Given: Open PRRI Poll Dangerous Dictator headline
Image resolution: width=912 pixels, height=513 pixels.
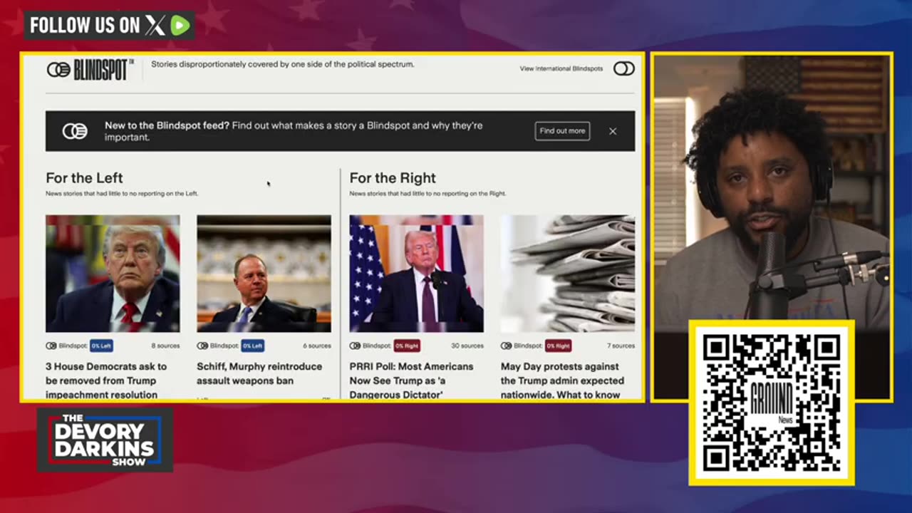Looking at the screenshot, I should tap(411, 380).
